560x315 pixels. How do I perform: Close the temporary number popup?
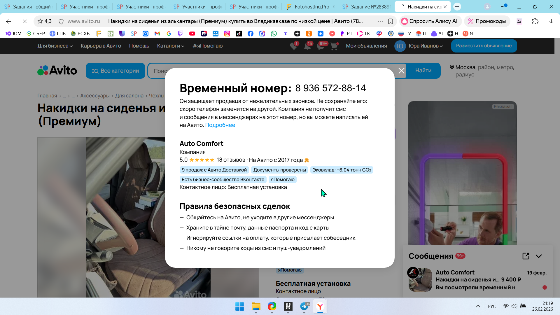point(401,71)
